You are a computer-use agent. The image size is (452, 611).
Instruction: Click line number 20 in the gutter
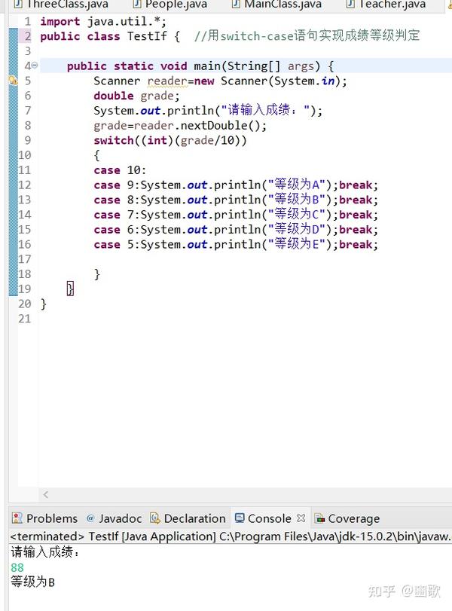[x=25, y=304]
